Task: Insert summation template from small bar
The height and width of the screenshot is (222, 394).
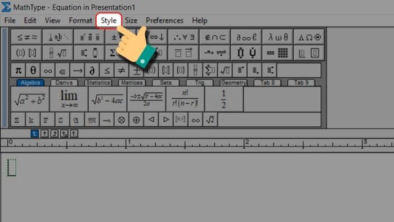Action: tap(210, 70)
